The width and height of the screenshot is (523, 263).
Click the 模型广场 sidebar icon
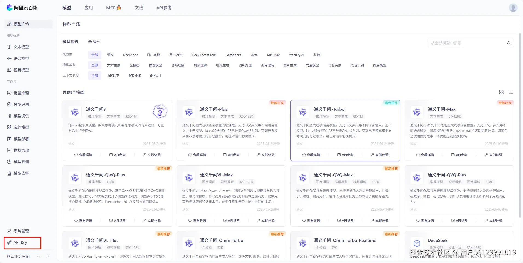click(x=9, y=24)
